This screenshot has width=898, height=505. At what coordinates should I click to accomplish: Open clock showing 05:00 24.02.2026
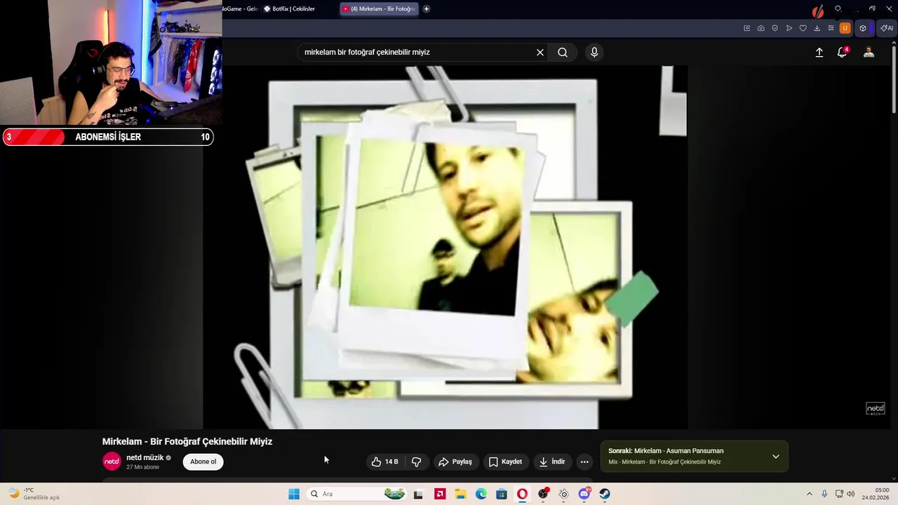(875, 494)
